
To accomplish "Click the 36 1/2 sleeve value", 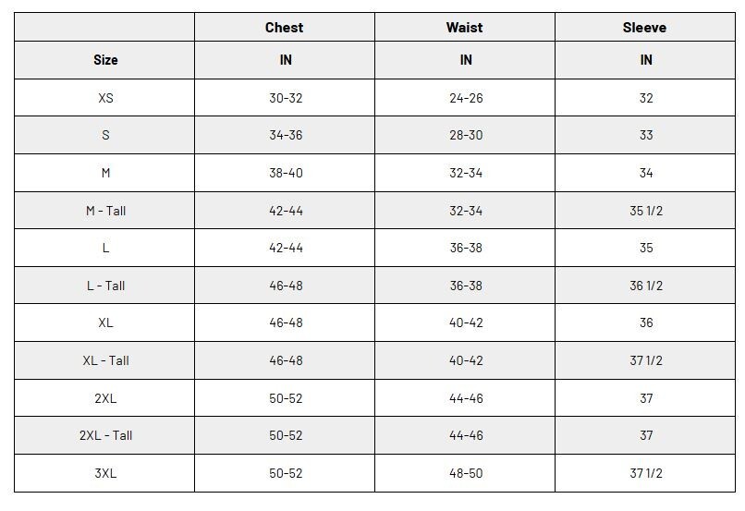I will coord(646,286).
